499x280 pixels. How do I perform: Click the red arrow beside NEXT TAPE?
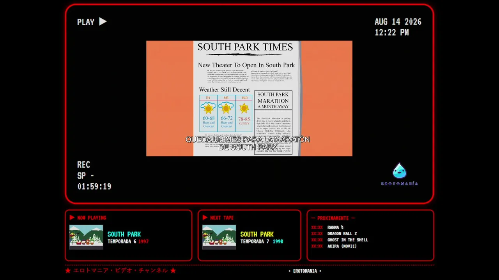[205, 217]
